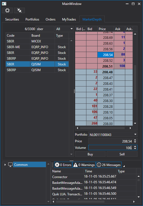
Task: Click the small arrow after the Messages filter
Action: 124,166
